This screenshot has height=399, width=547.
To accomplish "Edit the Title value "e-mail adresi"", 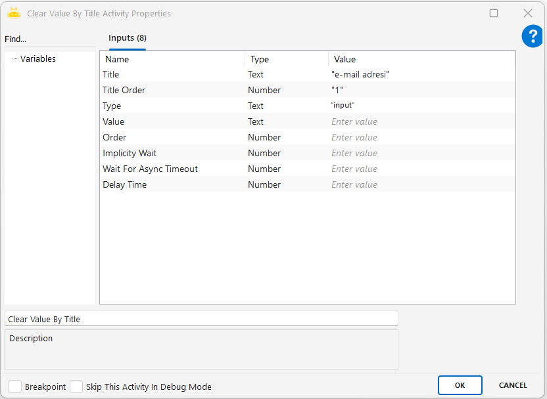I will pos(421,75).
